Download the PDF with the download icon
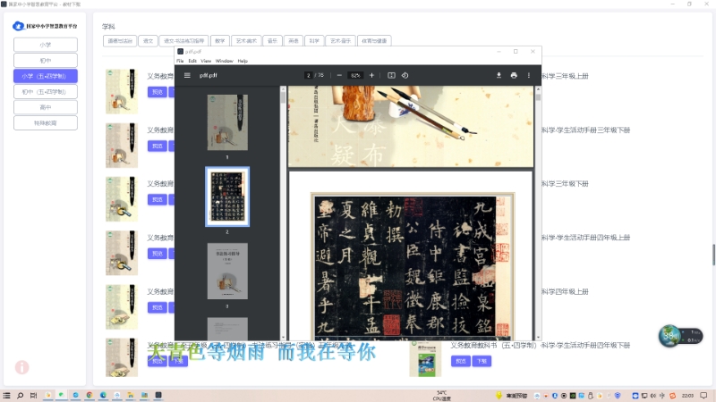 click(x=499, y=76)
